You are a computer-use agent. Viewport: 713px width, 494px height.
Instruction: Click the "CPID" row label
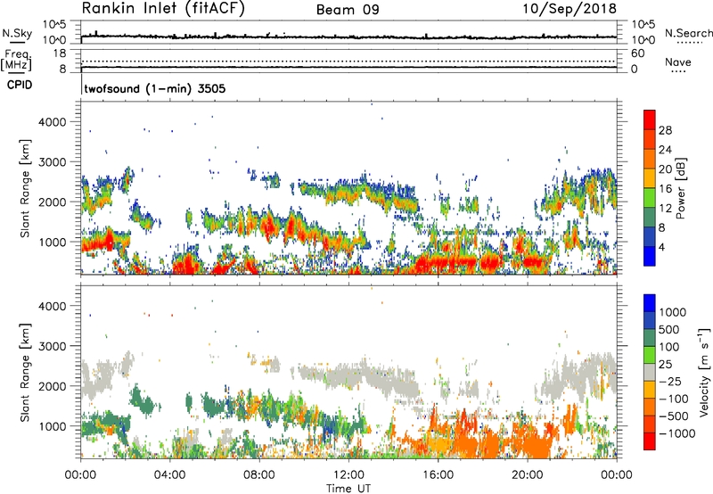click(19, 85)
